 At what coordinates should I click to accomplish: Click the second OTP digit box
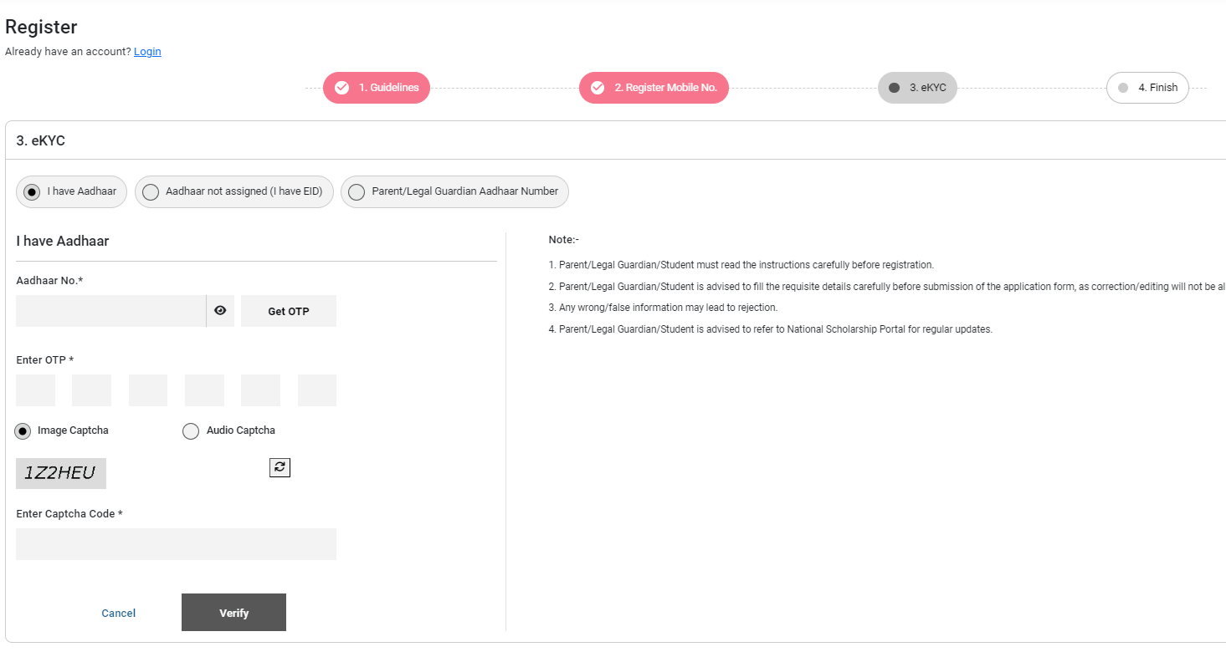(91, 390)
